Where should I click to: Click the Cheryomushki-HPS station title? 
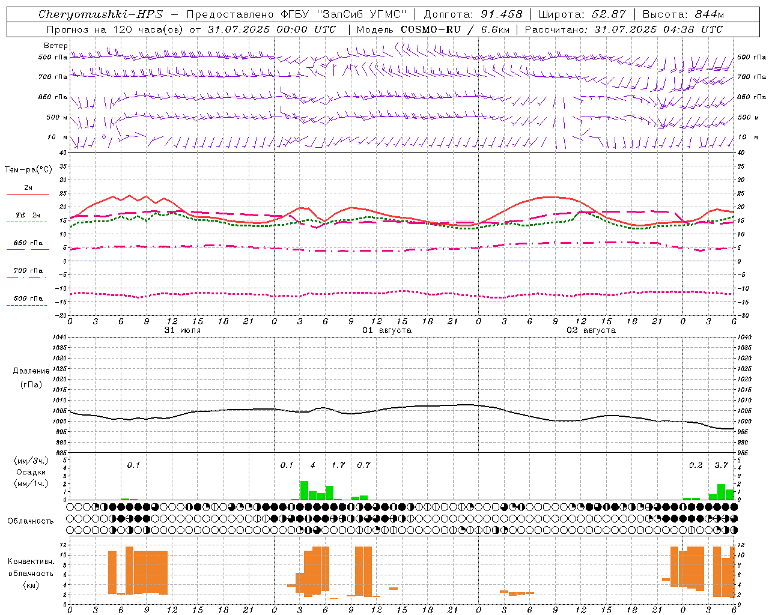[x=100, y=14]
